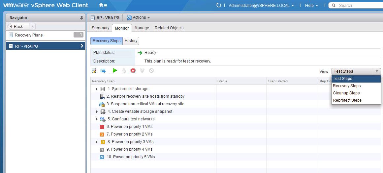Sort by the Step Started column header

pos(292,81)
